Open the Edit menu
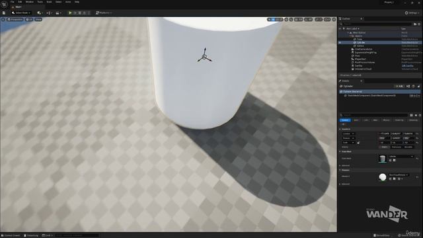 20,2
